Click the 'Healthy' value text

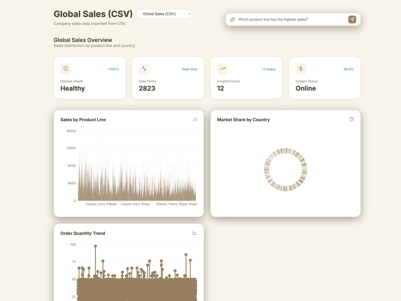(x=73, y=88)
